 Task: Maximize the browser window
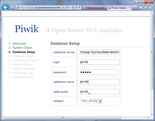(142, 2)
